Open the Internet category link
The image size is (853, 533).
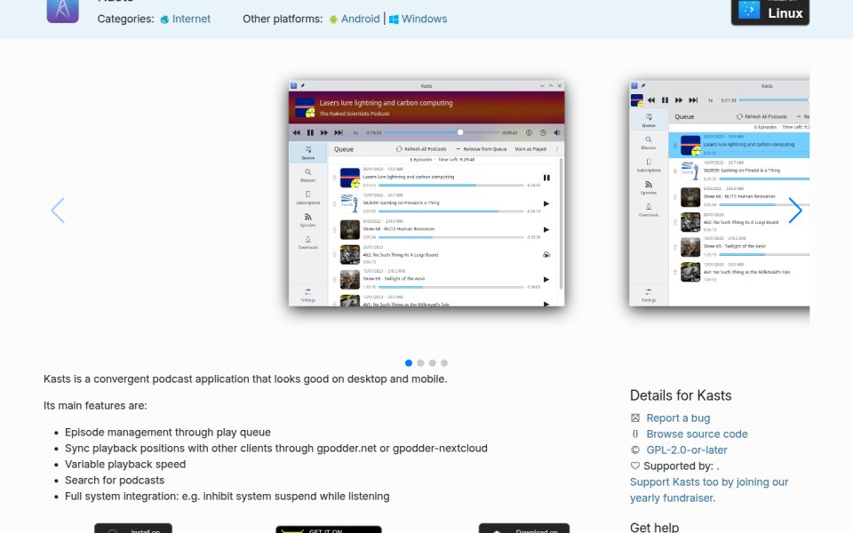tap(191, 19)
